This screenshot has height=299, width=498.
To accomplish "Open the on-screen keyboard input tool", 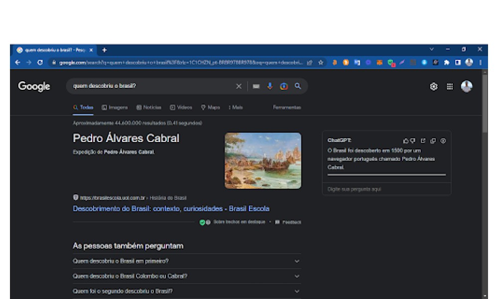I will pos(256,86).
